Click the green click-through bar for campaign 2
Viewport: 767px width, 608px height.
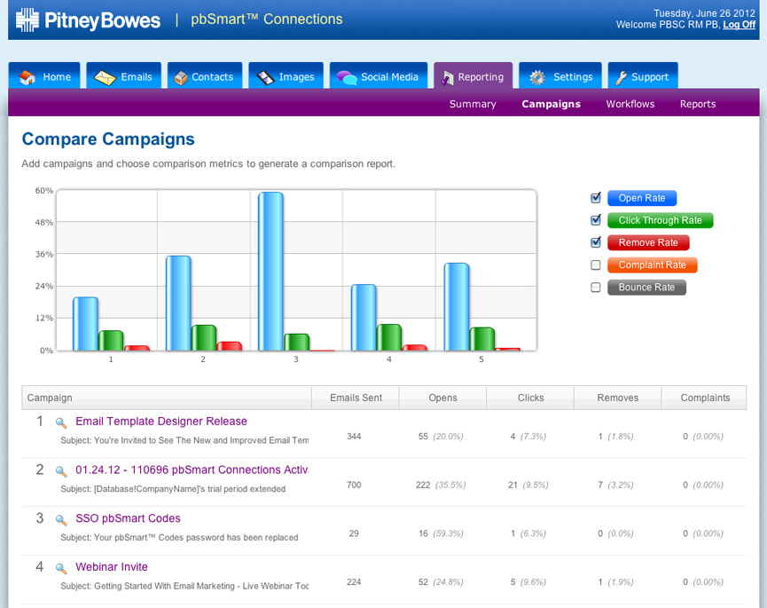(x=204, y=338)
